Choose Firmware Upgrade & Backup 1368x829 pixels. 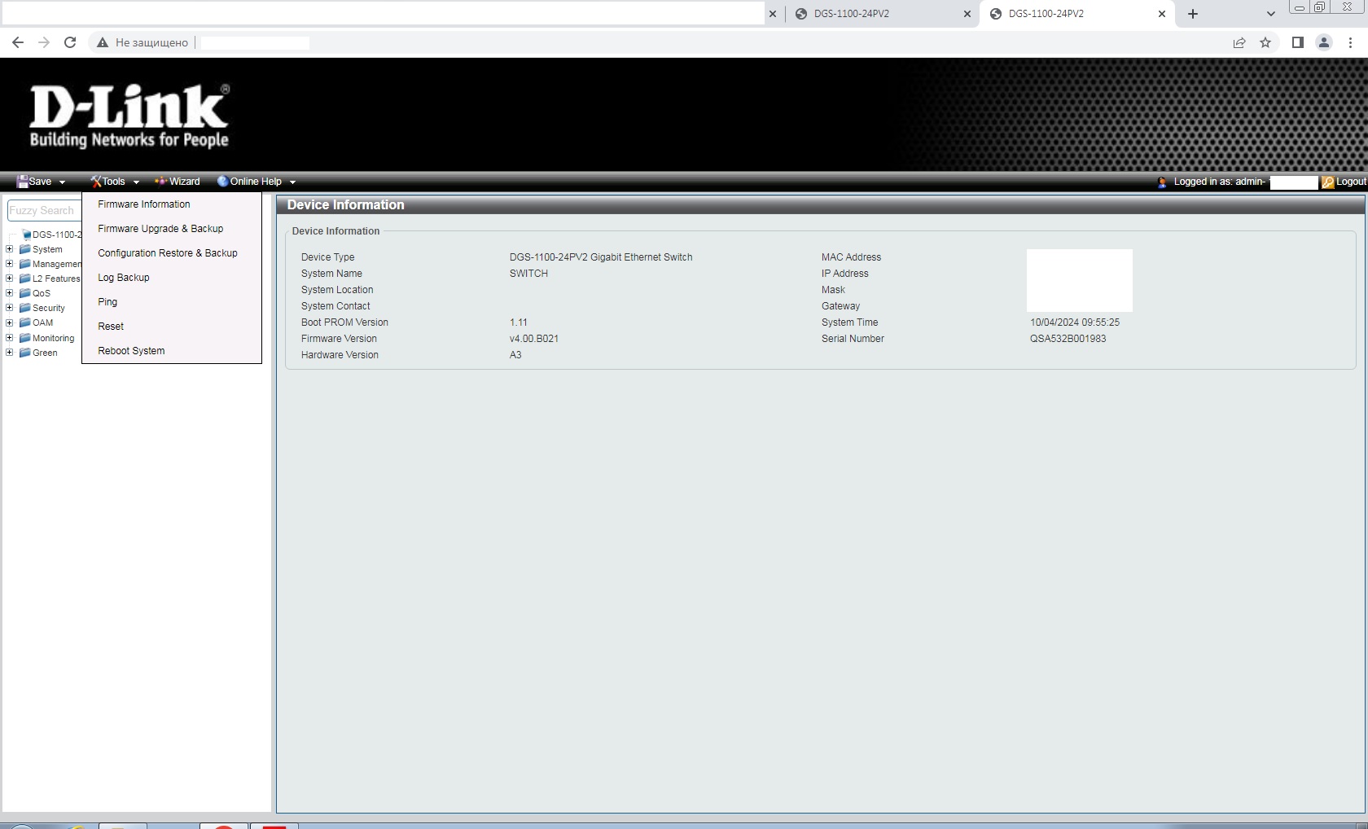[x=172, y=229]
